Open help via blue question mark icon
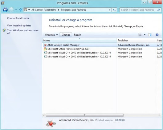163x130 pixels. (x=157, y=35)
